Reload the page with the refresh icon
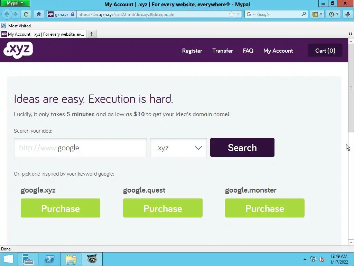Screen dimensions: 354x266 (26, 14)
